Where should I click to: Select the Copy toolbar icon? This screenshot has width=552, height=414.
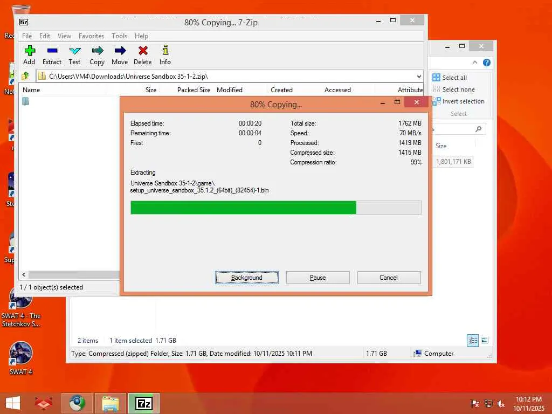(97, 55)
